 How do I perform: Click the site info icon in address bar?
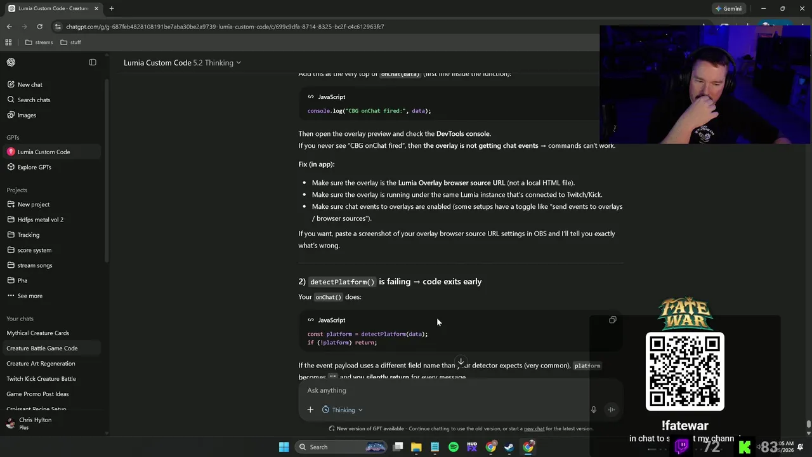58,27
